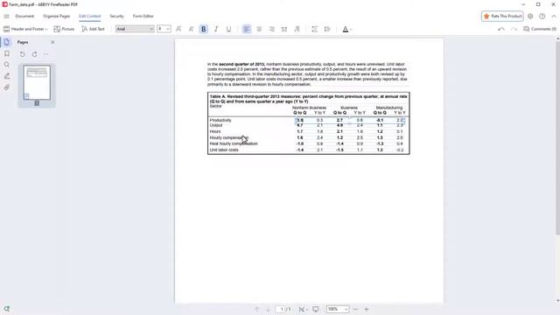Click the font color A icon
This screenshot has height=315, width=560.
tap(345, 29)
